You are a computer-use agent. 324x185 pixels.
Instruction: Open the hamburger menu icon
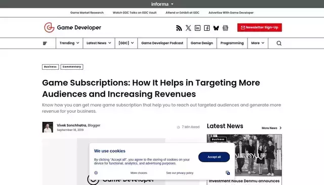tap(45, 43)
